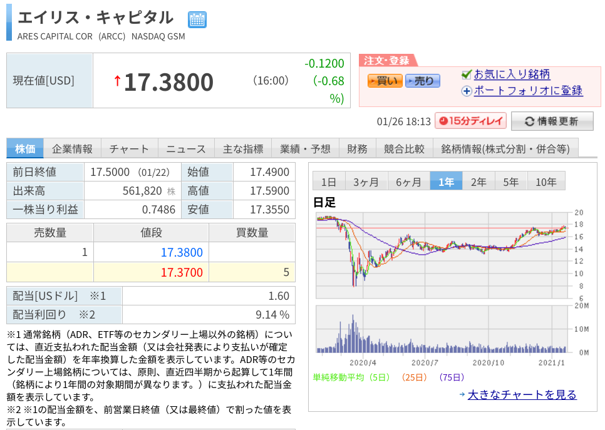Select the 3ヶ月 chart range
The height and width of the screenshot is (430, 605).
(x=366, y=182)
